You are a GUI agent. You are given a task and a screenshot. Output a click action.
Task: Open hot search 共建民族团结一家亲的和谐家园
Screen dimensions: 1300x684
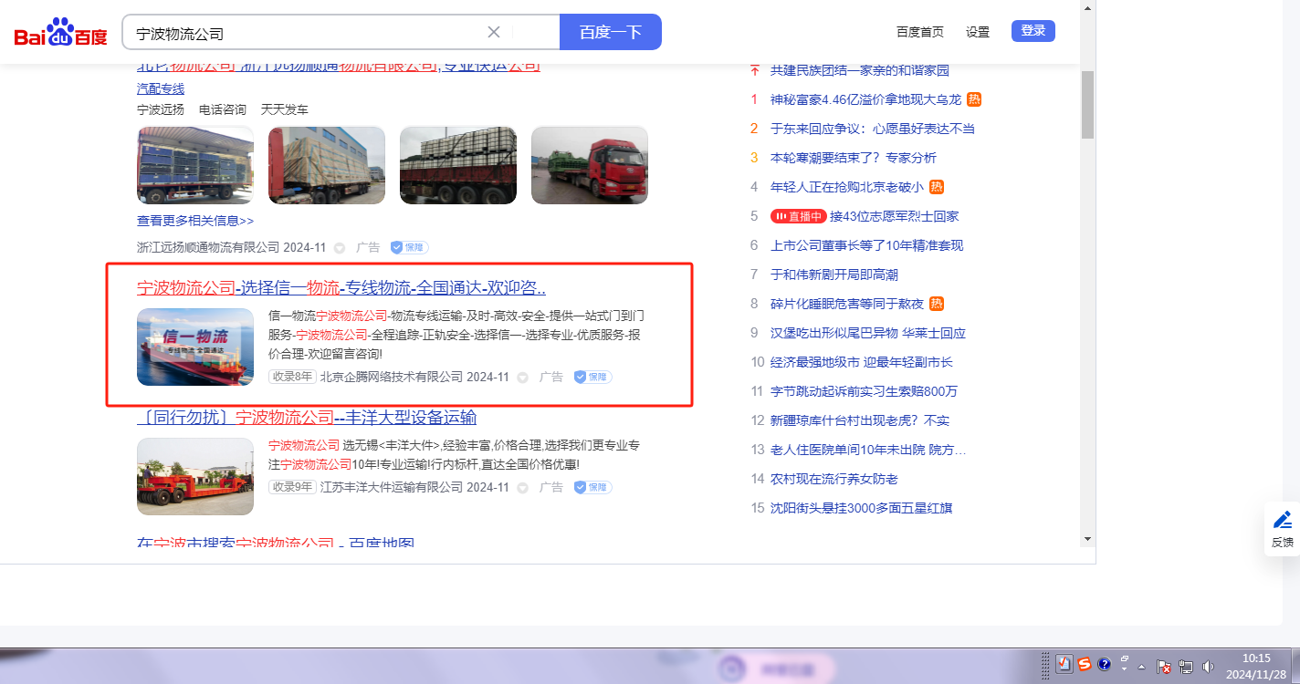[860, 70]
